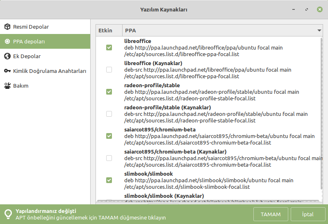Viewport: 328px width, 224px height.
Task: Click the İptal button
Action: coord(308,214)
